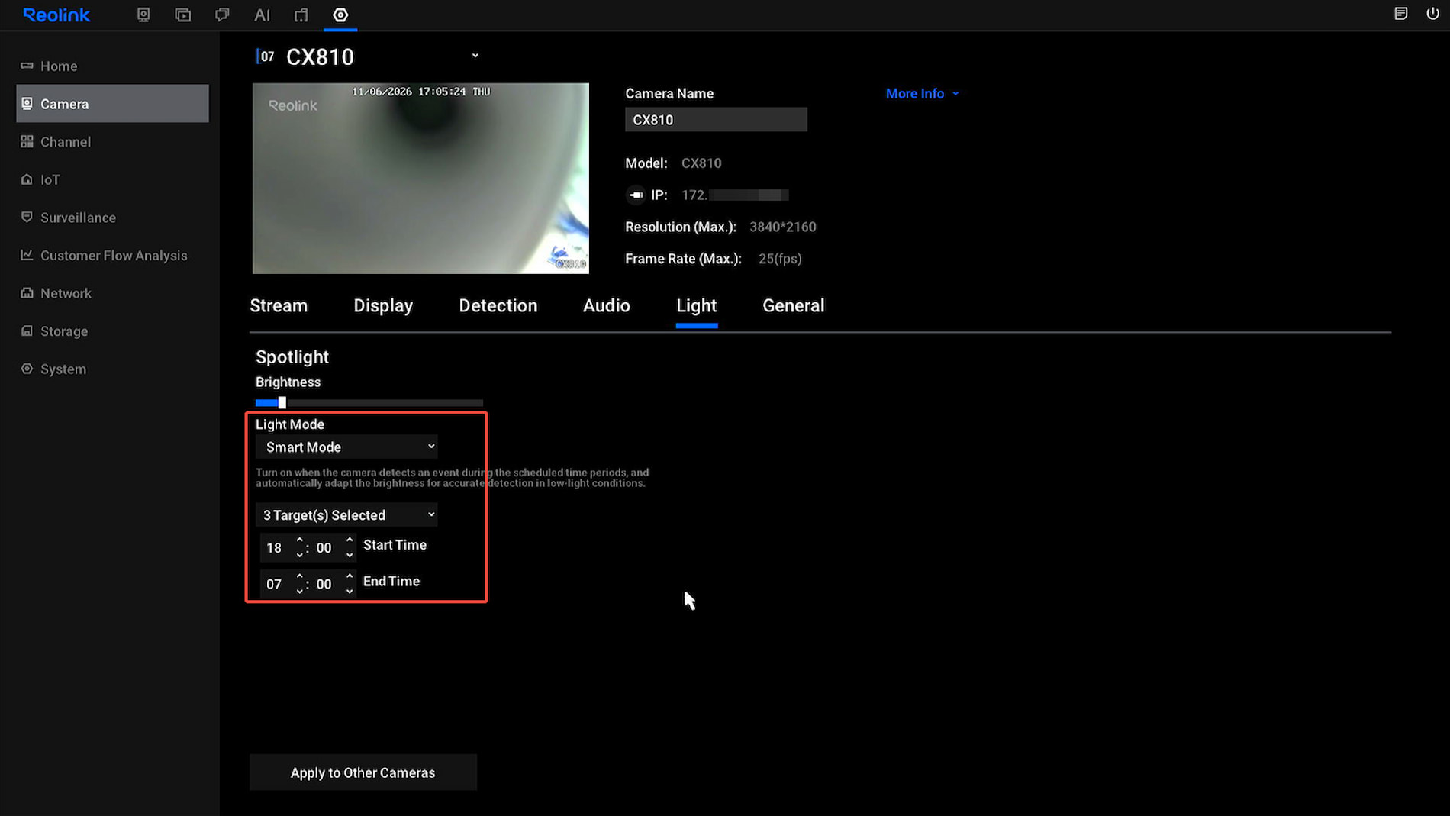
Task: Open Customer Flow Analysis in sidebar
Action: click(x=112, y=255)
